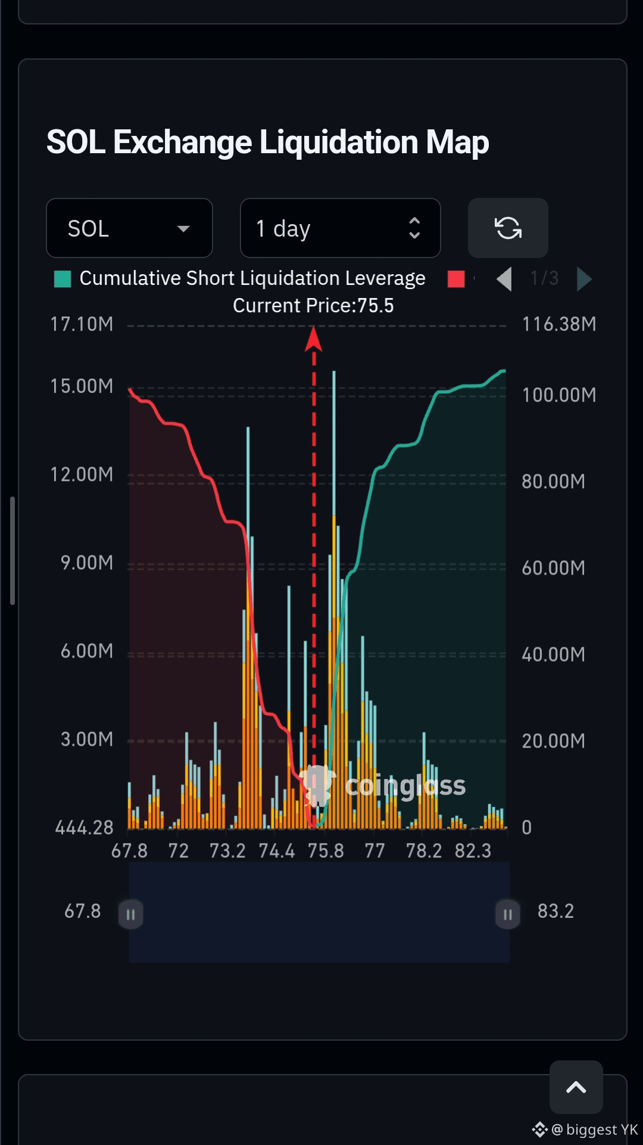Click the 74.4 x-axis price label

tap(277, 851)
